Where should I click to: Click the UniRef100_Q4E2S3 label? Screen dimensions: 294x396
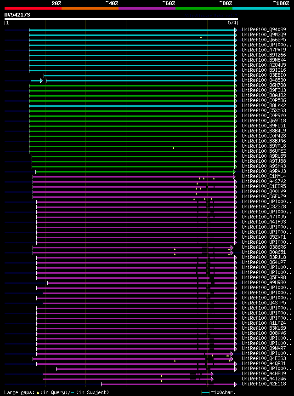(x=264, y=358)
